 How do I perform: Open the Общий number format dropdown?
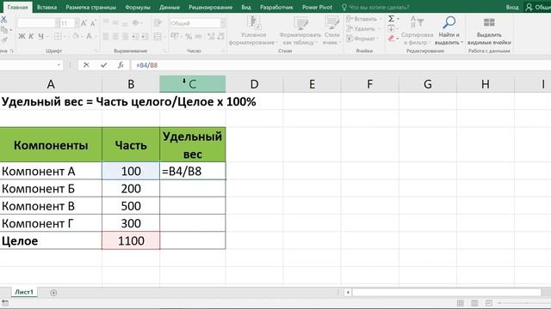(x=223, y=23)
